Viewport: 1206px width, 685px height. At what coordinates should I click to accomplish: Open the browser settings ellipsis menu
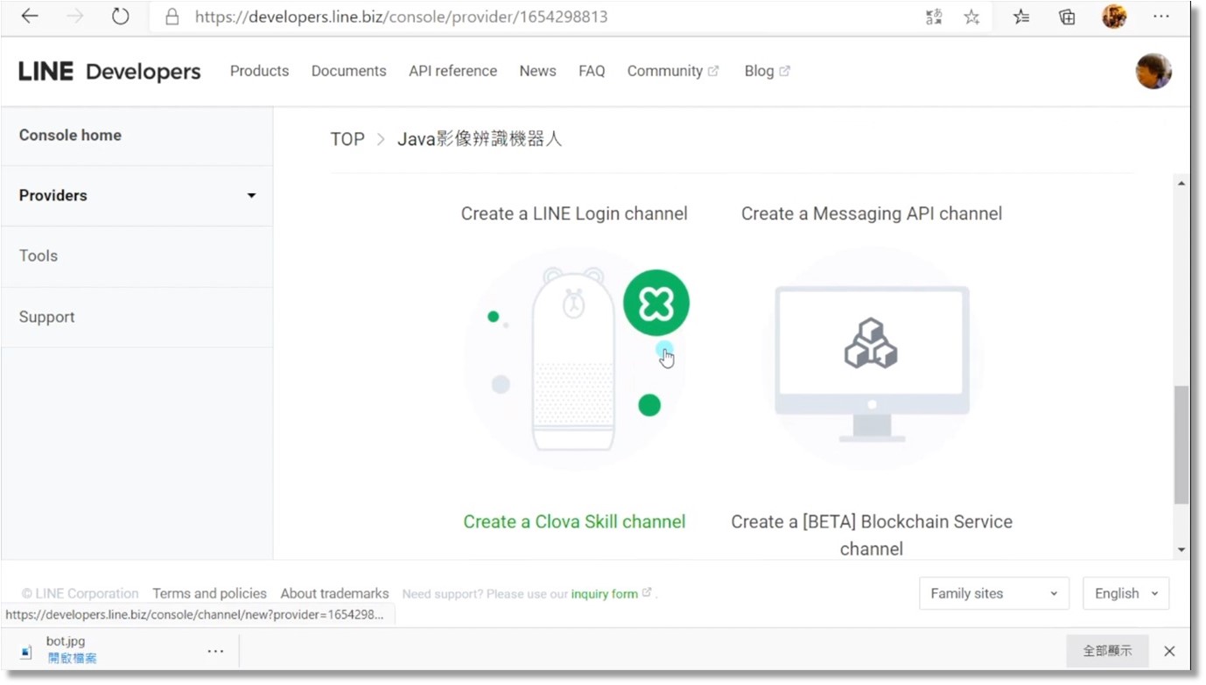coord(1161,17)
